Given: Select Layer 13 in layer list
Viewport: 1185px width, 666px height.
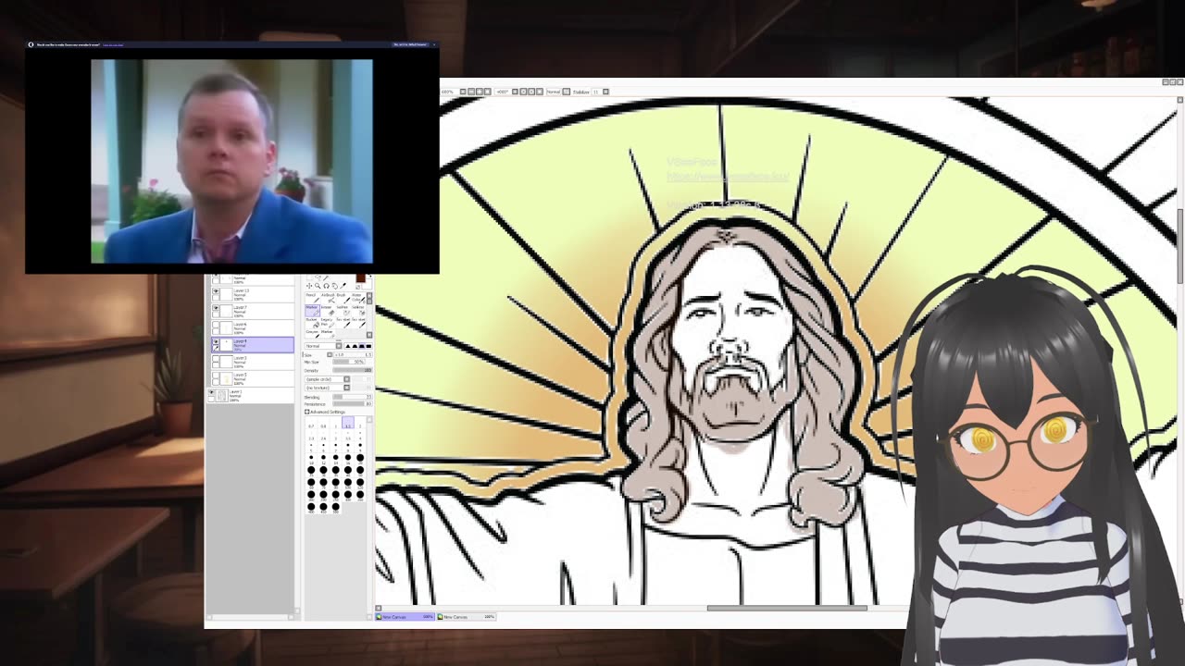Looking at the screenshot, I should (254, 294).
